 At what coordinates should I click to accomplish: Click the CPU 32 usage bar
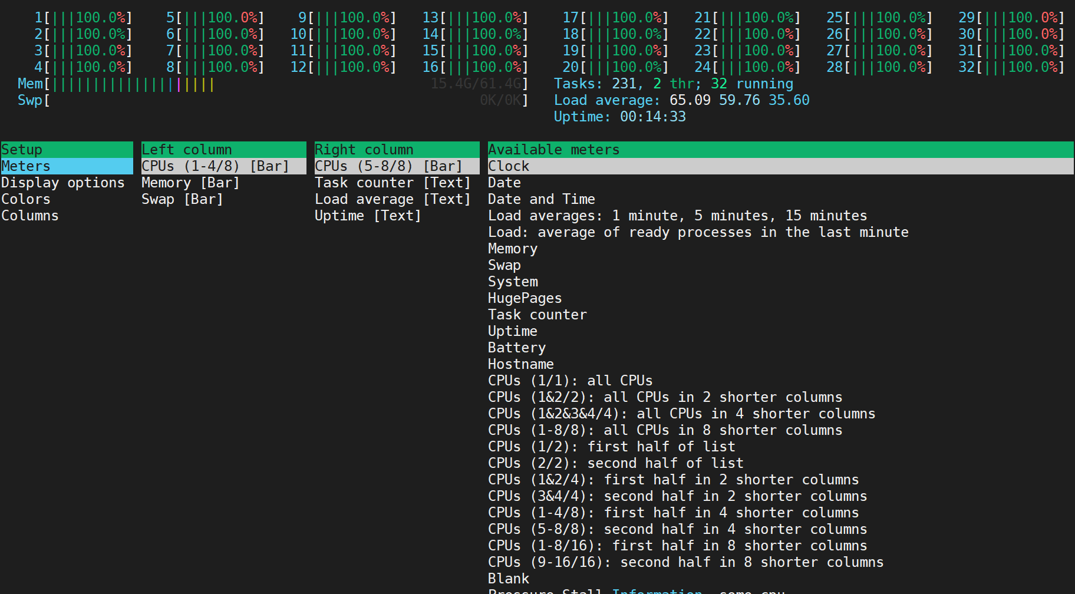[x=1011, y=67]
